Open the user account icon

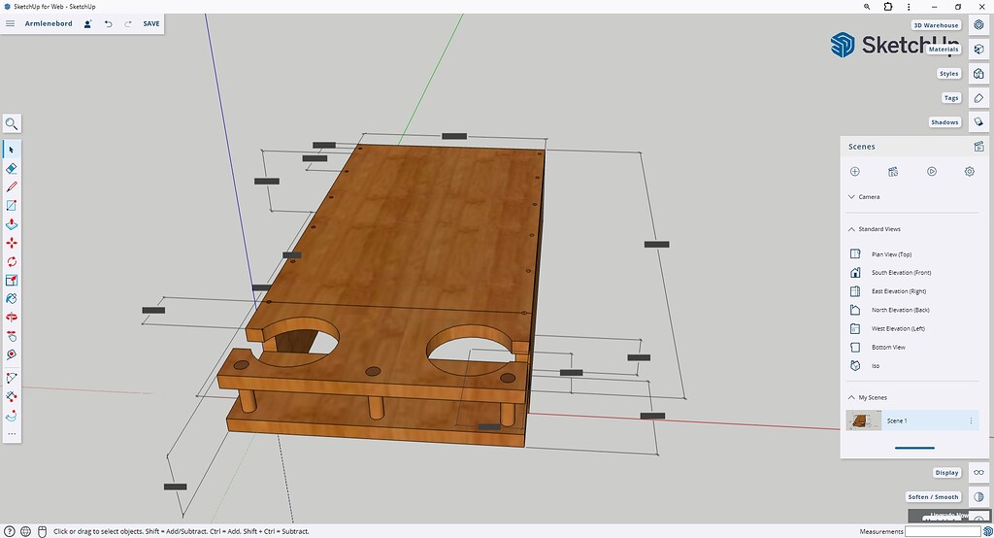click(x=87, y=23)
